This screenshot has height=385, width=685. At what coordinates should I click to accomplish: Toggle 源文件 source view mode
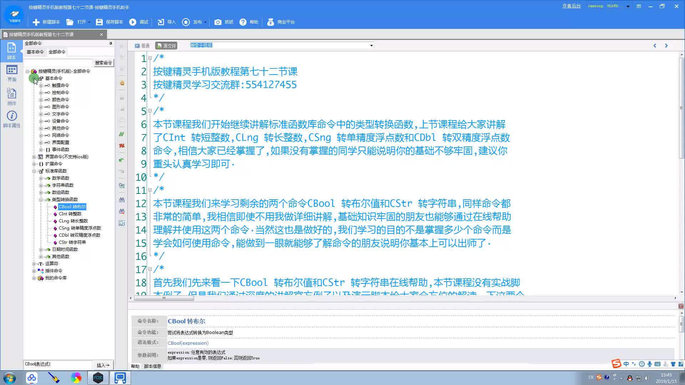pyautogui.click(x=166, y=46)
